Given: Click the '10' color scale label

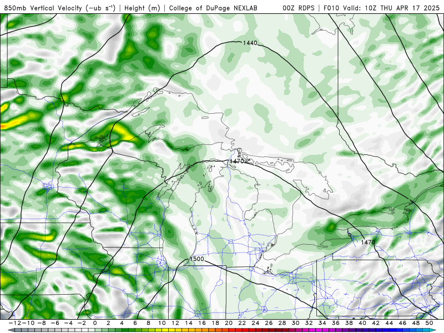Looking at the screenshot, I should 162,323.
